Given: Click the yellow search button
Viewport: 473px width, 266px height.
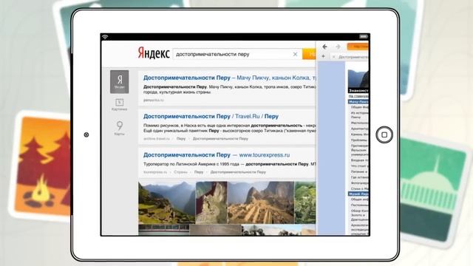Looking at the screenshot, I should (309, 54).
